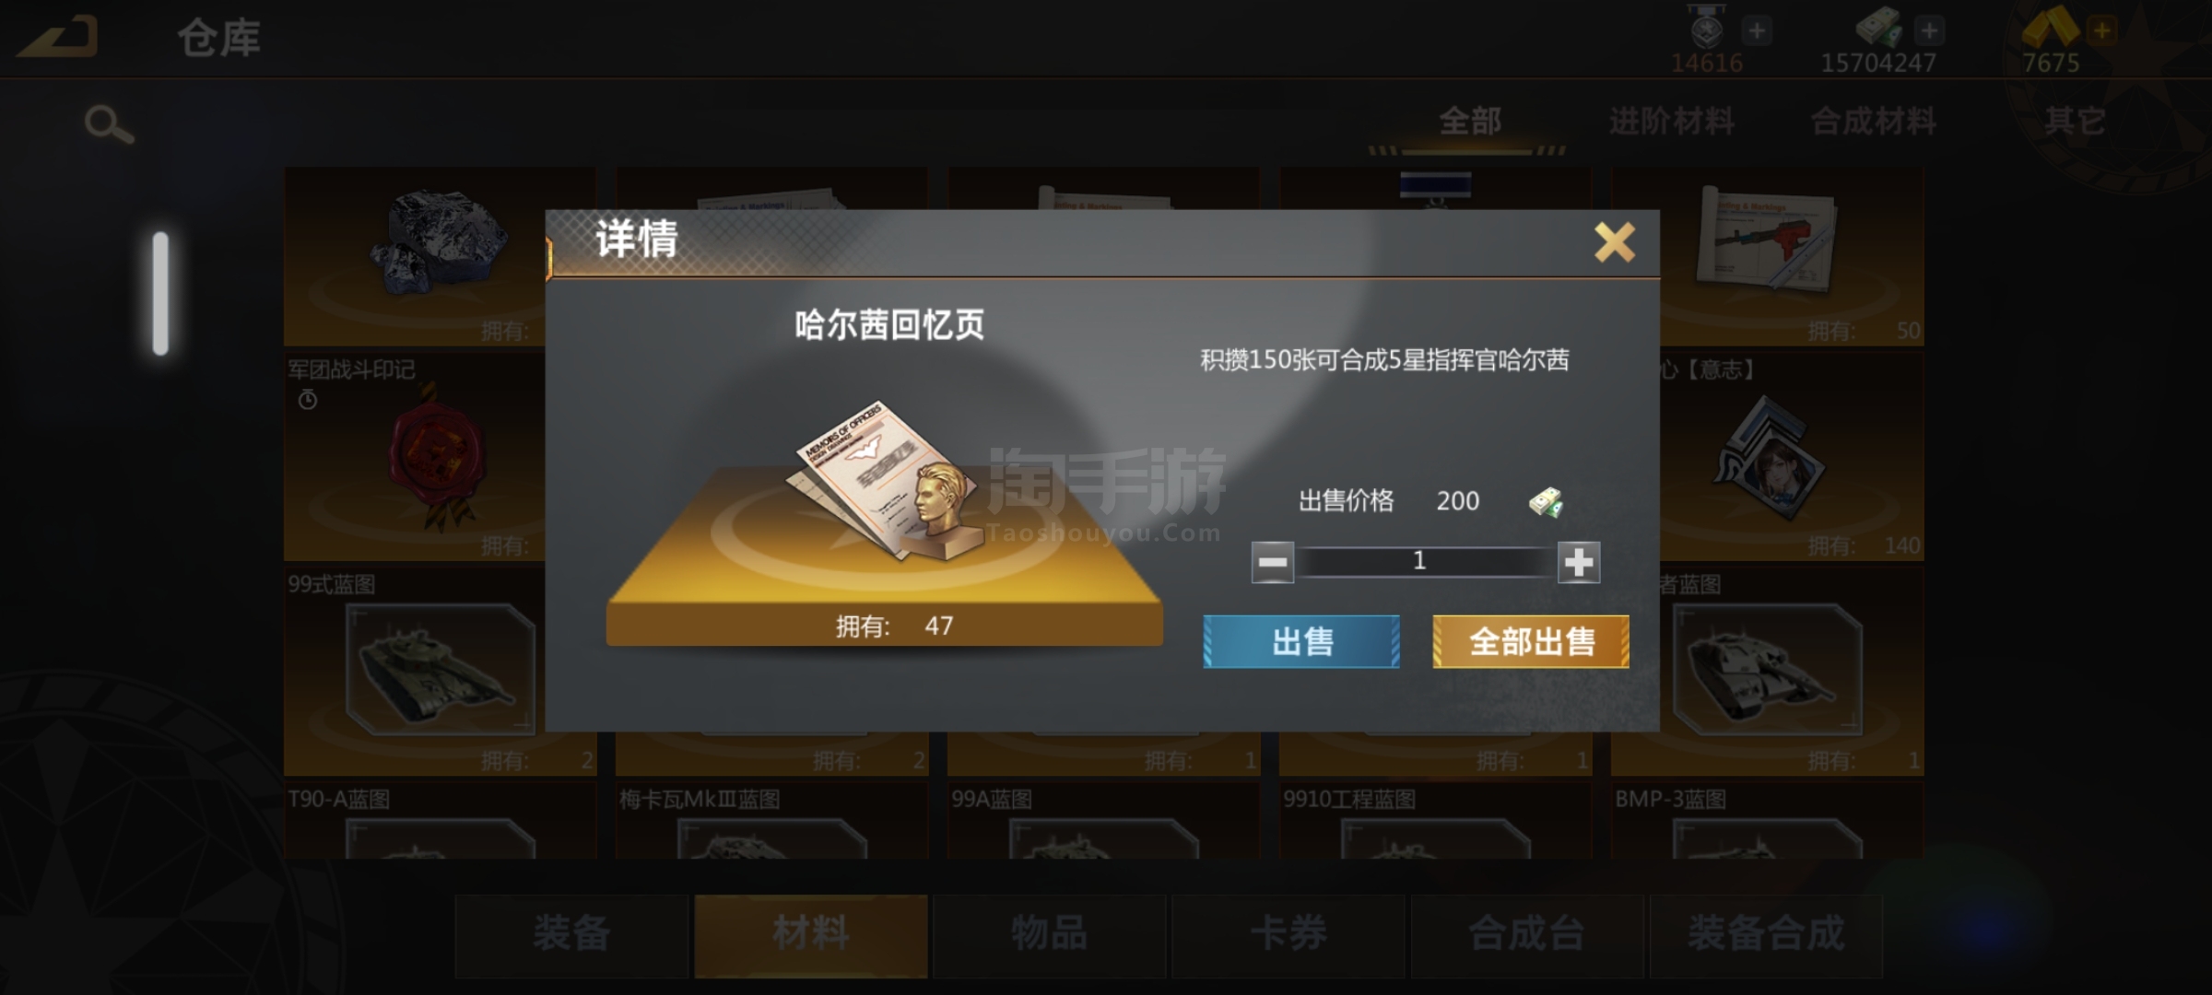Click the vertical scrollbar on the left
The width and height of the screenshot is (2212, 995).
(160, 293)
